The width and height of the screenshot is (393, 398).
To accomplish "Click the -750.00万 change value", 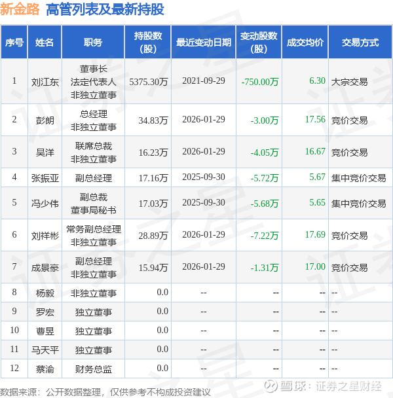I will [260, 82].
